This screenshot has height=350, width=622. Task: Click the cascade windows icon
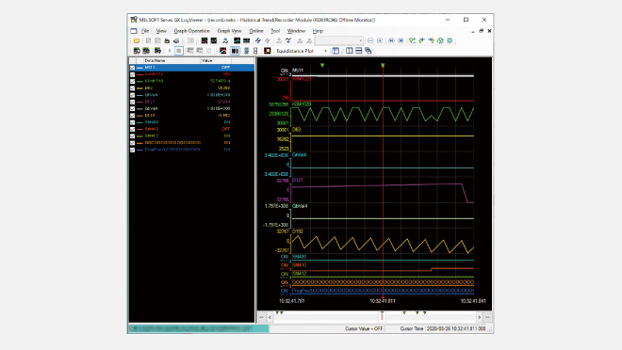(x=368, y=51)
